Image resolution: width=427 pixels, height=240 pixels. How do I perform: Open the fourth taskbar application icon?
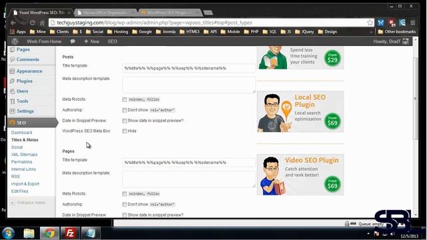tap(91, 233)
